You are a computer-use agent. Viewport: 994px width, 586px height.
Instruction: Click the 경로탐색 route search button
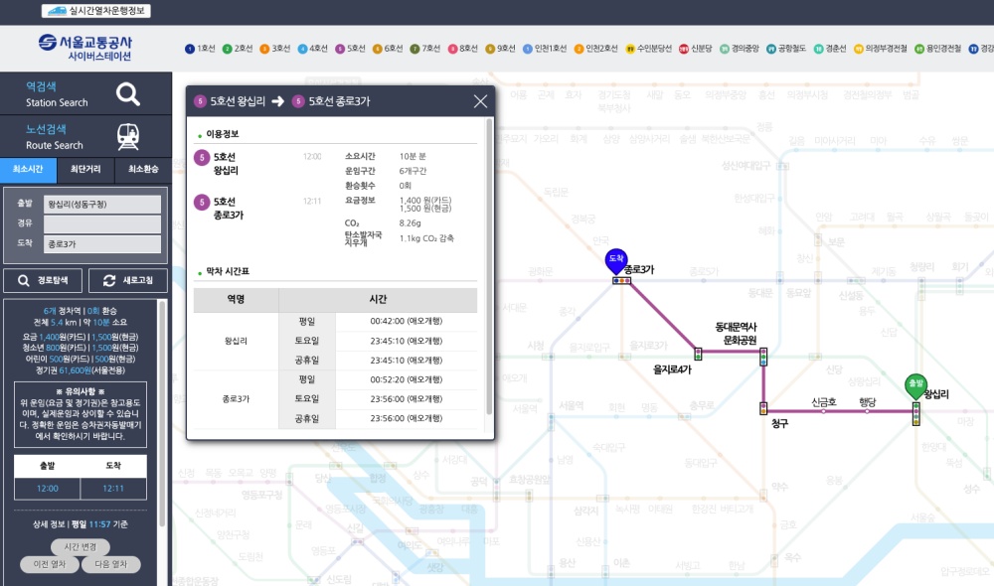coord(44,281)
